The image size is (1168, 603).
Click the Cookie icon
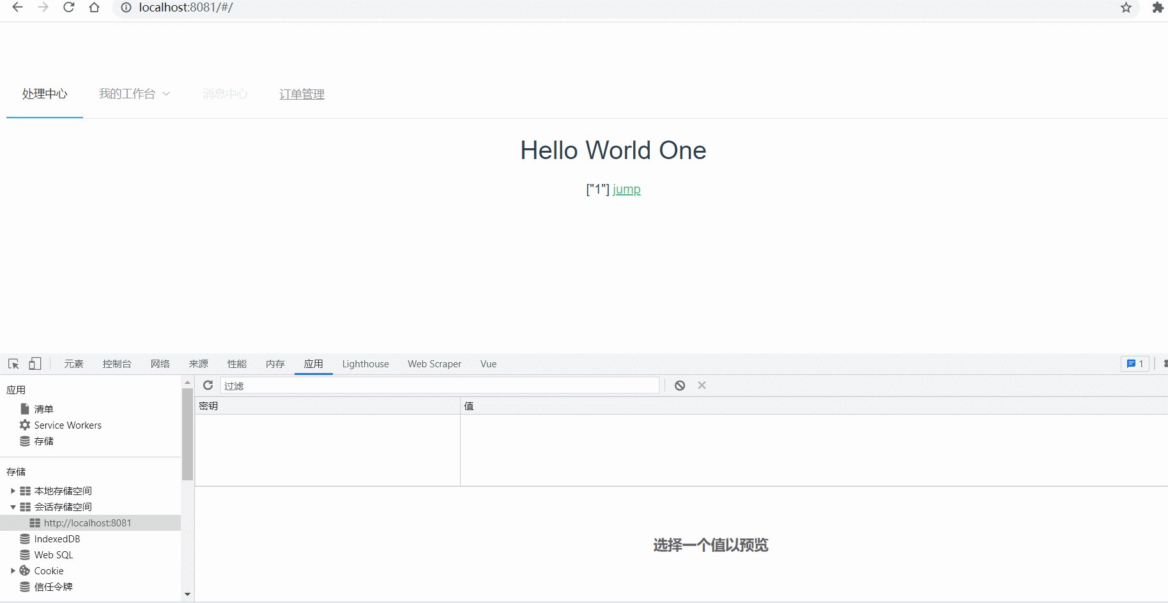pos(25,570)
